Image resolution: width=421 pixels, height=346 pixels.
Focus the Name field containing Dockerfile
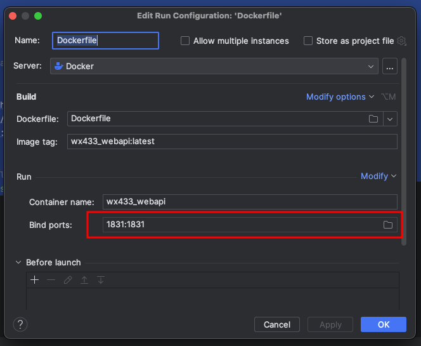(x=105, y=41)
